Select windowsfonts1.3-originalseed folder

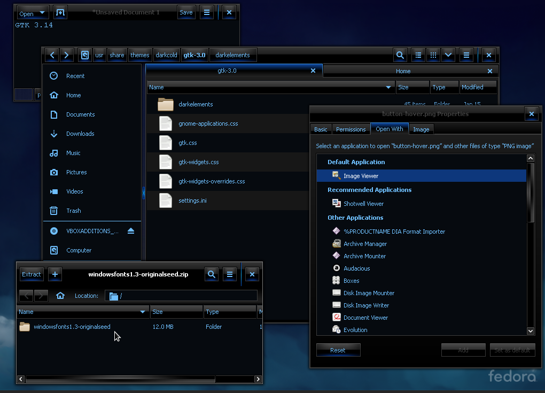[139, 327]
